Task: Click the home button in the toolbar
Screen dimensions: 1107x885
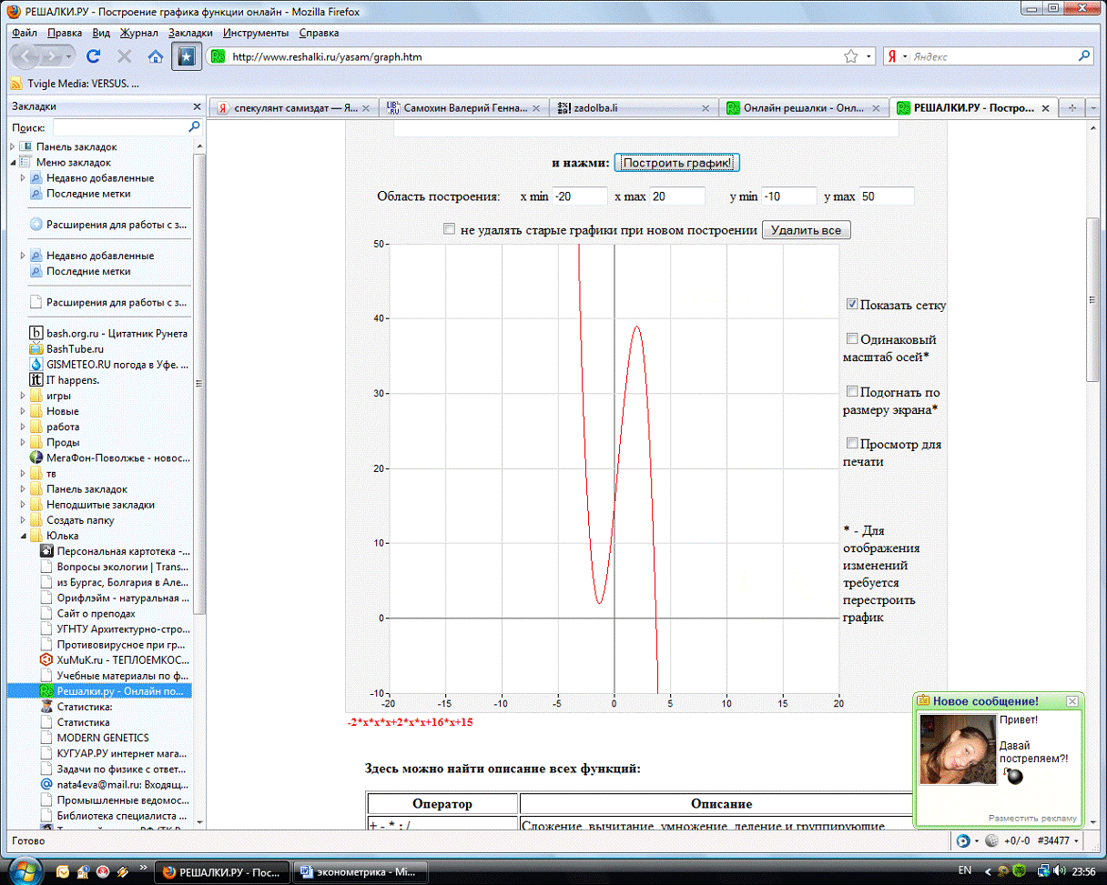Action: click(x=156, y=56)
